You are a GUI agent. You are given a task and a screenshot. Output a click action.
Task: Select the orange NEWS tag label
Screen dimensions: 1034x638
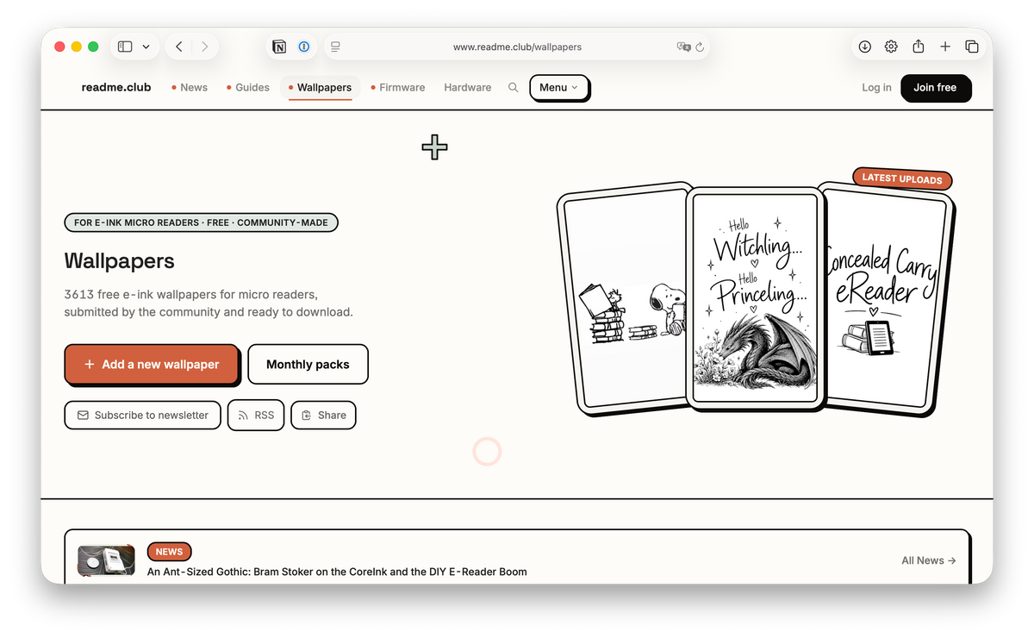(169, 552)
